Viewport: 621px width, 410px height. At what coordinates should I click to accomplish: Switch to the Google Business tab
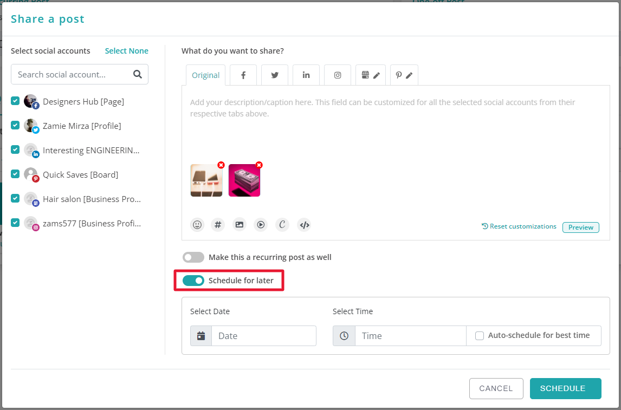370,75
